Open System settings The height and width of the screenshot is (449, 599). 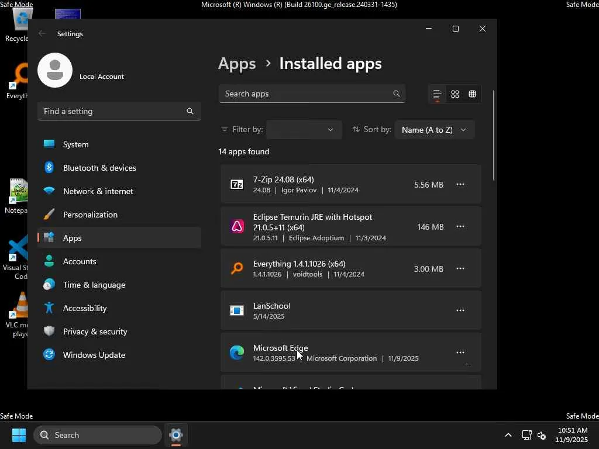119,144
